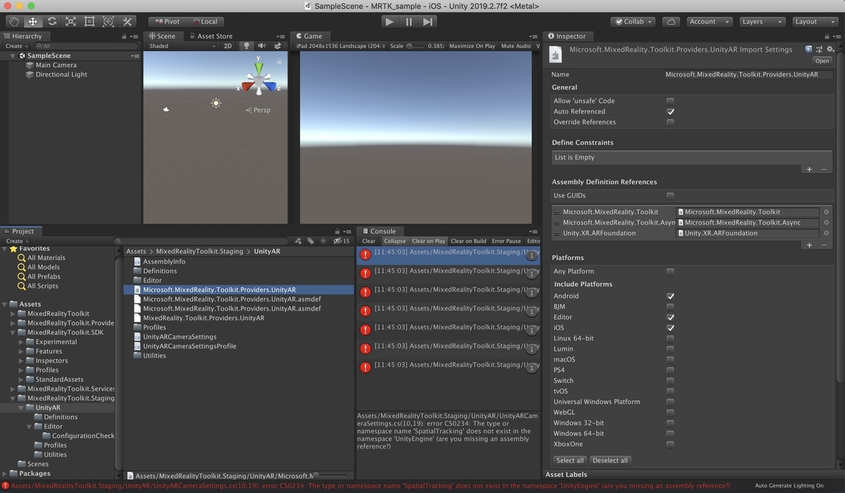This screenshot has height=493, width=845.
Task: Select the Scale tool in the toolbar
Action: (70, 22)
